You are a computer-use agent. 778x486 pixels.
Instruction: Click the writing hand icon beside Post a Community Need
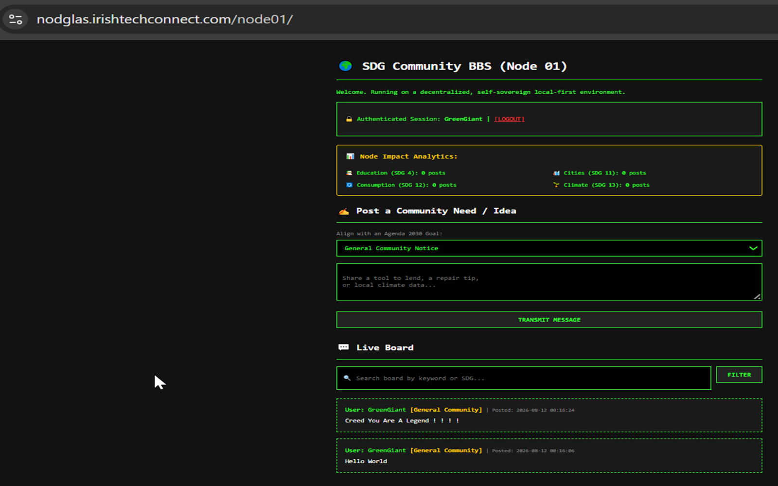click(x=344, y=211)
